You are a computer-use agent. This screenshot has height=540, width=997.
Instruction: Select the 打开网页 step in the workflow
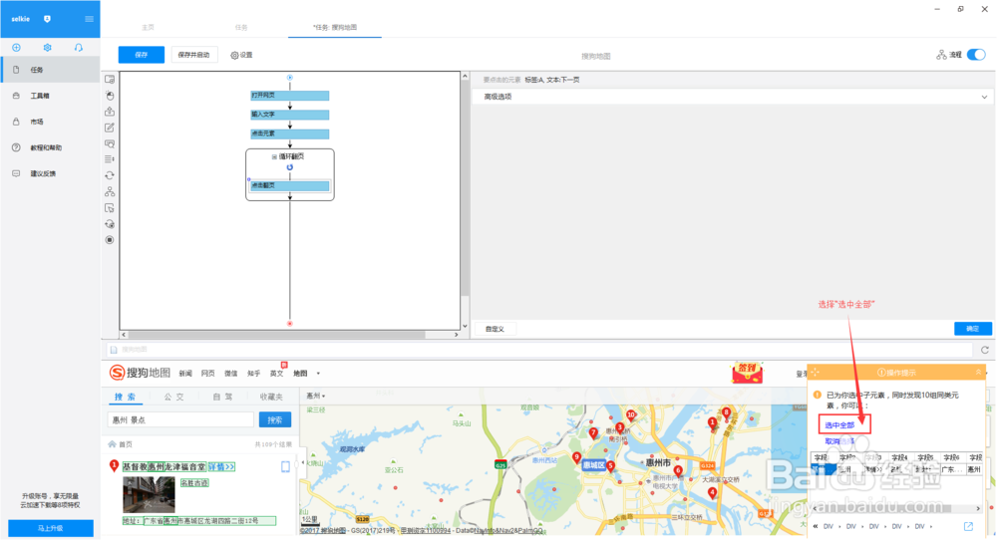(290, 96)
